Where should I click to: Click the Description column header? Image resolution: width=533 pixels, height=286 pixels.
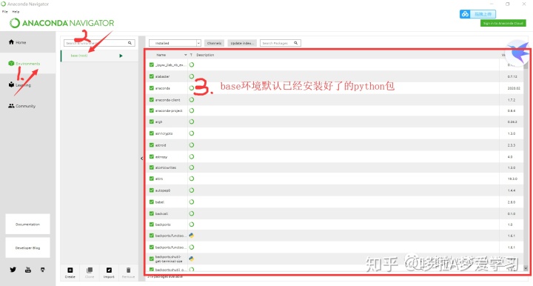coord(205,55)
